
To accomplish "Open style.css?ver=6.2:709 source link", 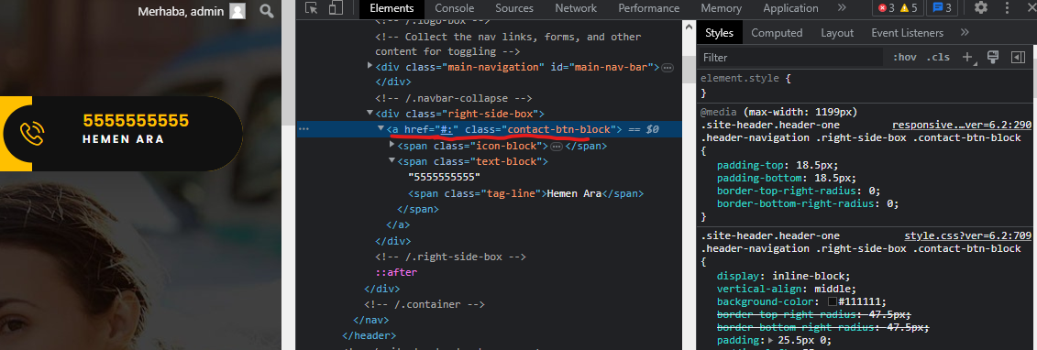I will pos(968,235).
